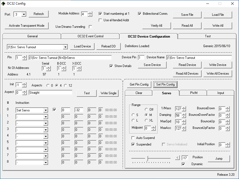This screenshot has width=239, height=179.
Task: Click the servo Position slider handle
Action: 147,158
